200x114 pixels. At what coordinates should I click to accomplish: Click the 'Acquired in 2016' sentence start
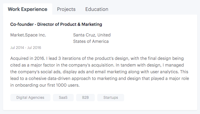click(28, 58)
